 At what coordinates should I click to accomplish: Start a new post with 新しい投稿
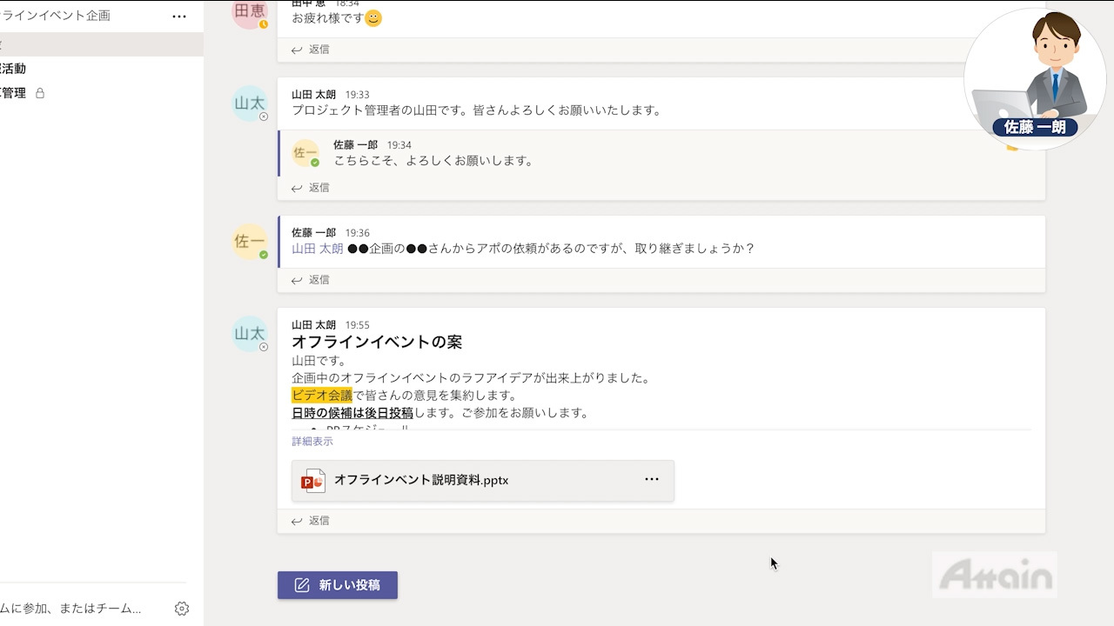point(338,585)
